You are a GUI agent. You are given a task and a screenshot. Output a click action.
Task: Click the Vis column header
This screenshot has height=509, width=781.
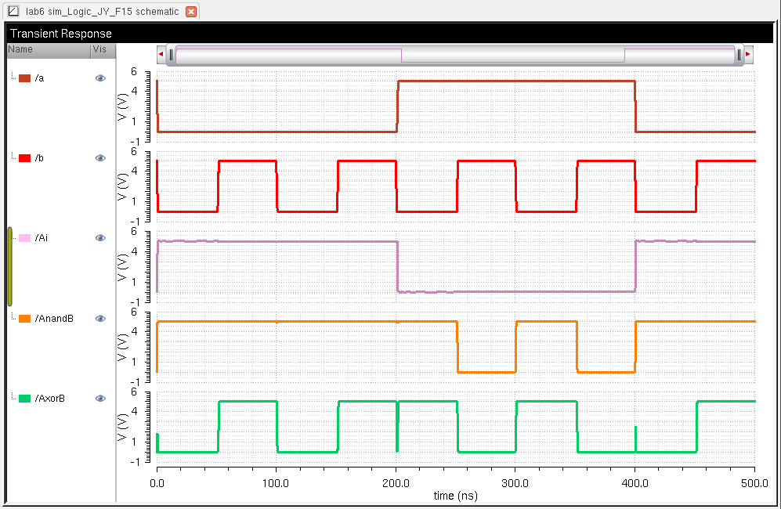click(99, 49)
